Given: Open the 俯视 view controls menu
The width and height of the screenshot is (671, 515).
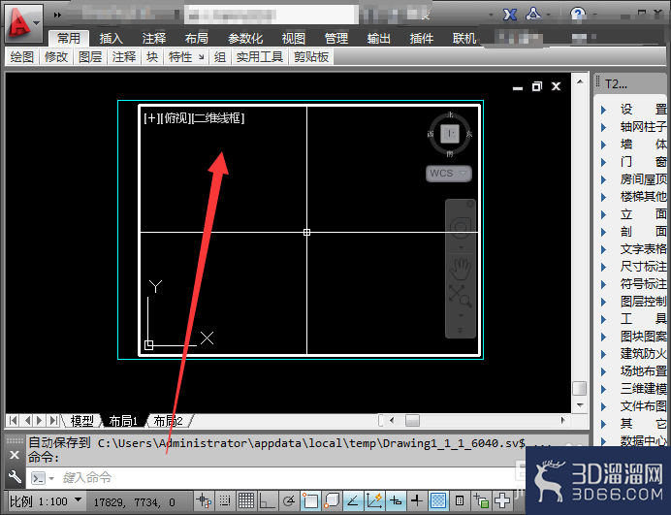Looking at the screenshot, I should point(176,118).
